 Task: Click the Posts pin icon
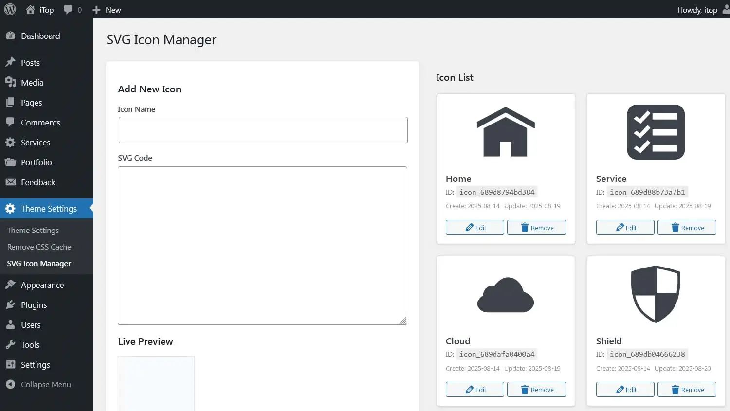pyautogui.click(x=10, y=62)
